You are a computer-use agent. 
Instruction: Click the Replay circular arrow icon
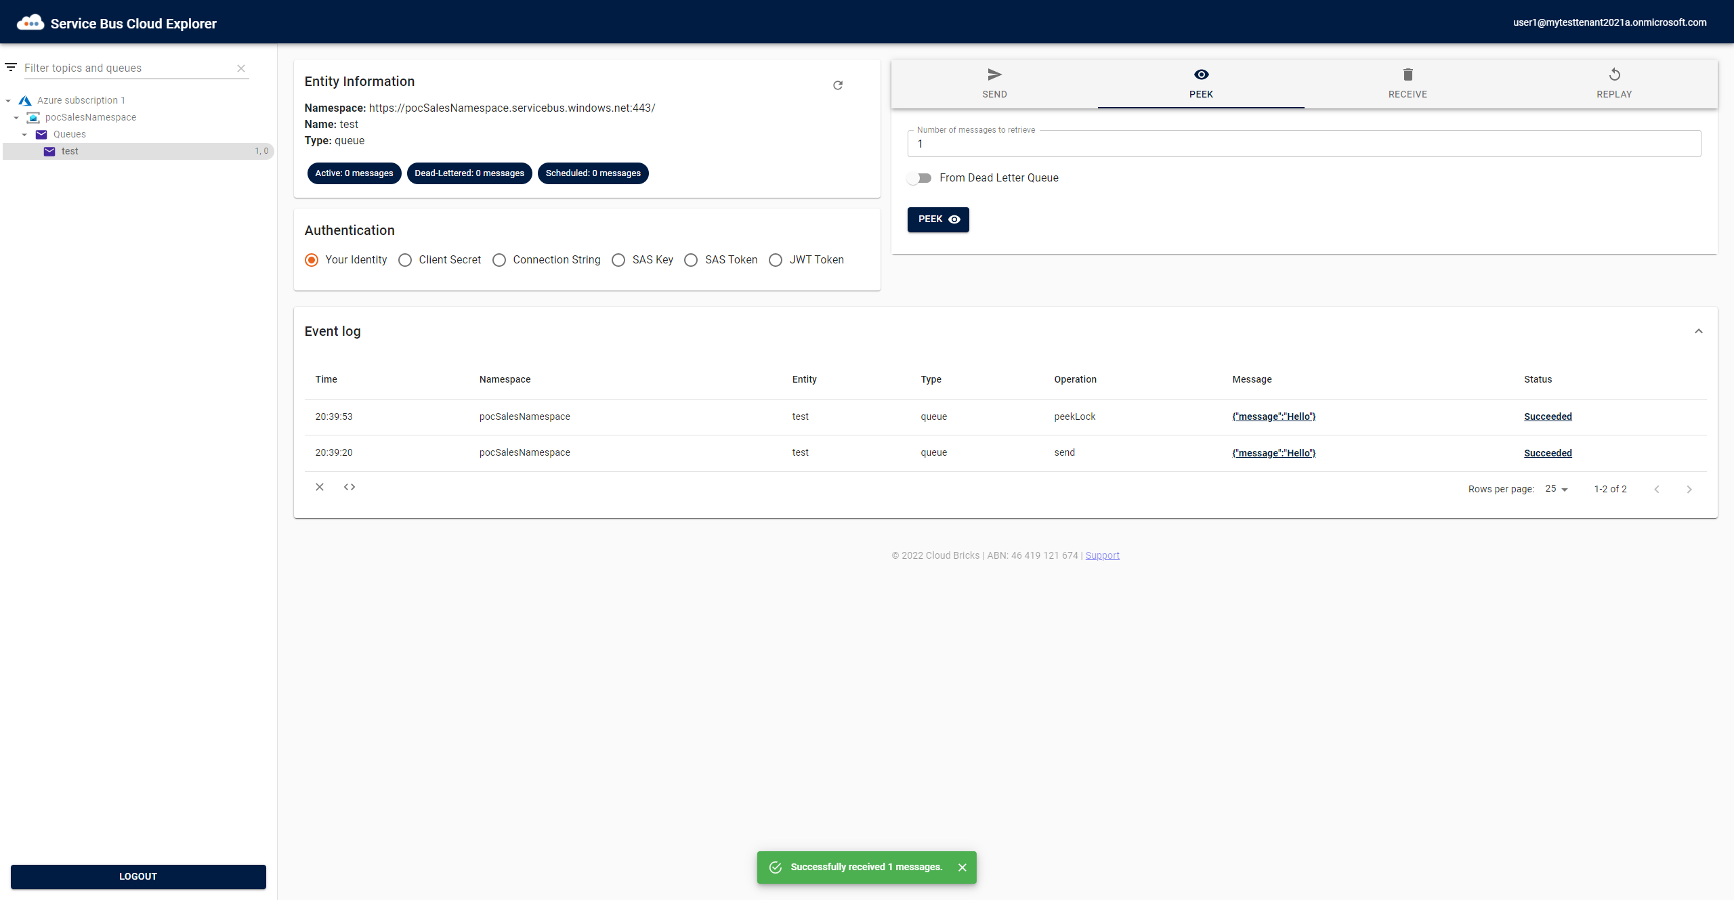click(x=1614, y=74)
